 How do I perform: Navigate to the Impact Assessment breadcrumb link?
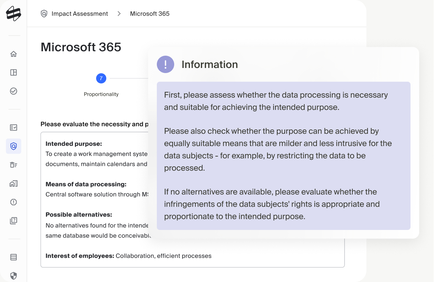[80, 14]
